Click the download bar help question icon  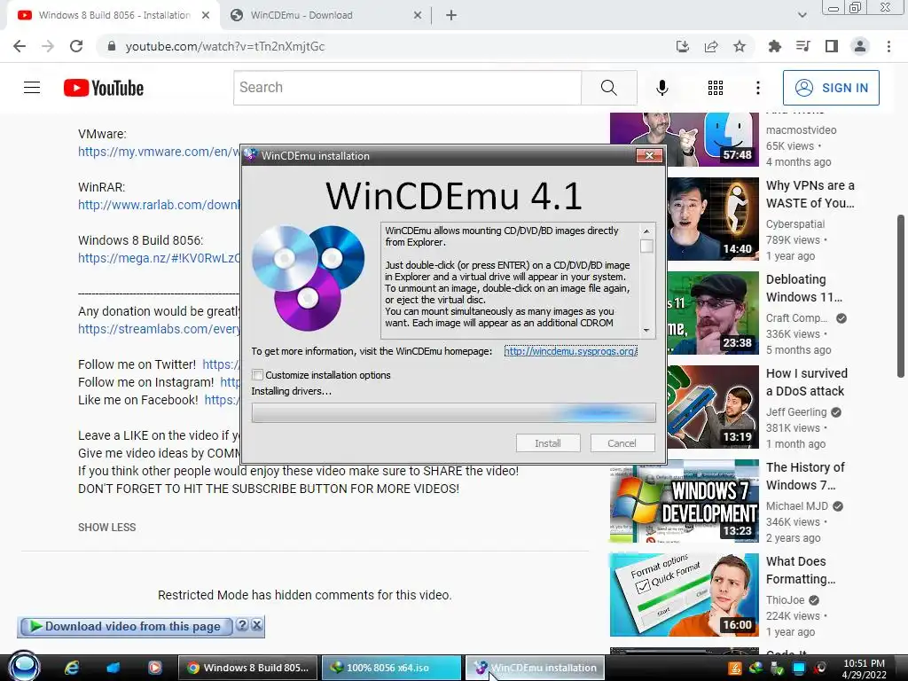(243, 625)
